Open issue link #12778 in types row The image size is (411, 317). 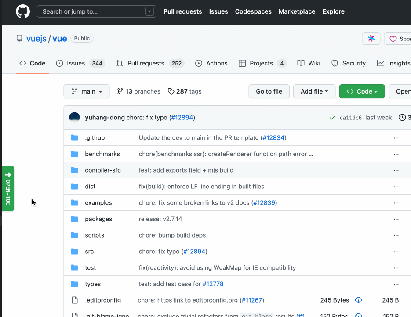(x=213, y=284)
